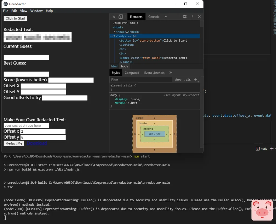The width and height of the screenshot is (276, 224).
Task: Toggle the :hov element state panel
Action: coord(178,80)
